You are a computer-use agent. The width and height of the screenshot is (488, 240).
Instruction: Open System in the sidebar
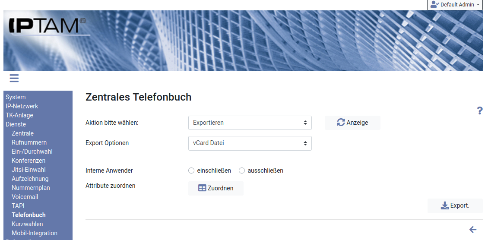[16, 97]
